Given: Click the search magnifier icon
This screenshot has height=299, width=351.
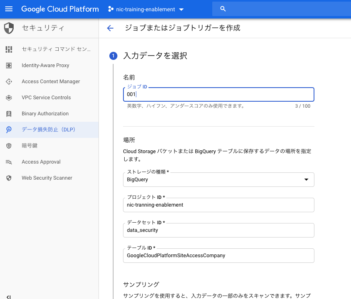Looking at the screenshot, I should [223, 9].
